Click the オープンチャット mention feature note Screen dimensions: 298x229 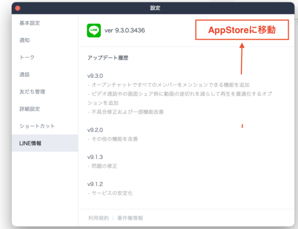click(169, 85)
